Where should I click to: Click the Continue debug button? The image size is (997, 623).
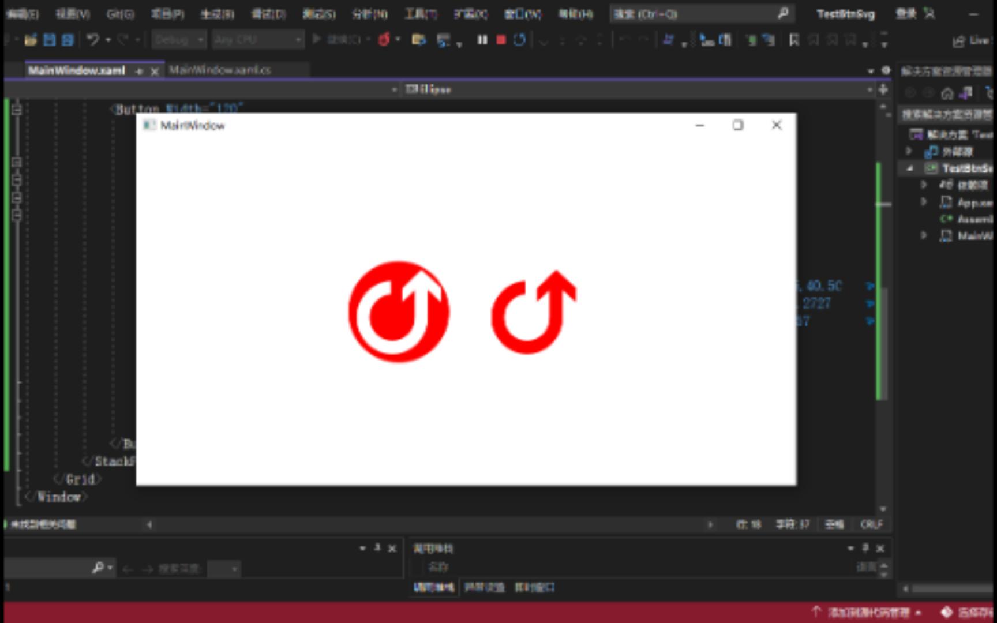pos(337,39)
